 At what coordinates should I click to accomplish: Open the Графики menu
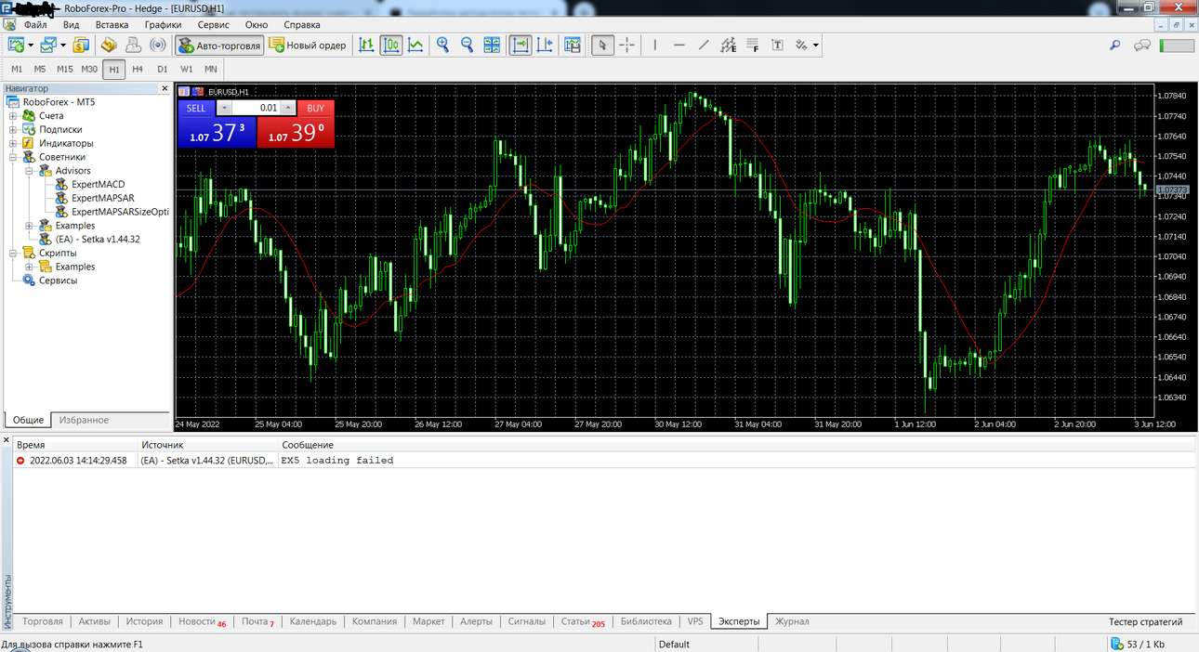pyautogui.click(x=163, y=25)
